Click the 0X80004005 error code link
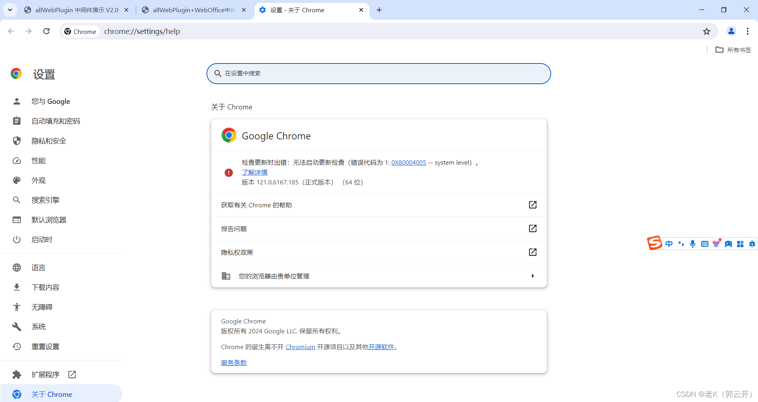758x402 pixels. pos(409,163)
